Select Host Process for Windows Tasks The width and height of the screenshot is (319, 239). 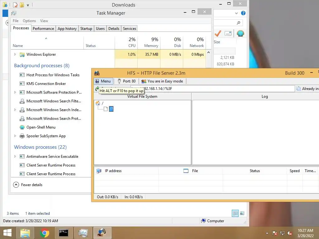coord(53,75)
